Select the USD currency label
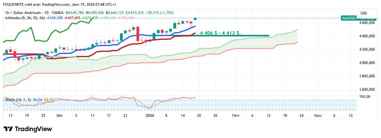Viewport: 381px width, 138px height. [x=364, y=13]
